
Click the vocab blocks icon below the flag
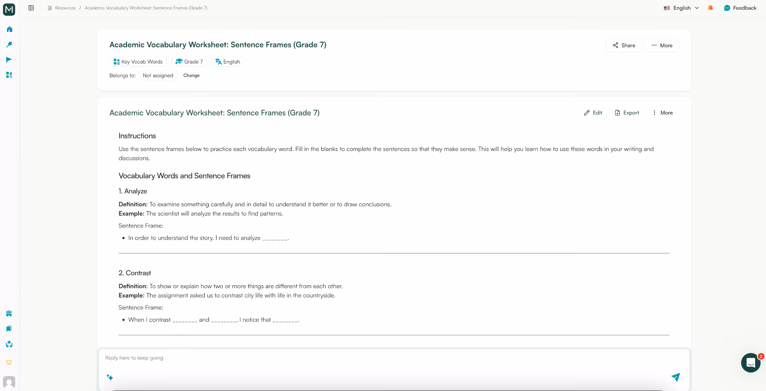click(x=9, y=75)
